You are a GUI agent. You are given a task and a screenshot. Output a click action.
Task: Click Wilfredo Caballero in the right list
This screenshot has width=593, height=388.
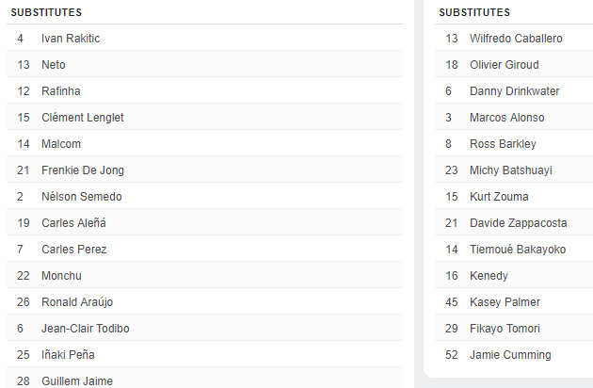pos(517,39)
